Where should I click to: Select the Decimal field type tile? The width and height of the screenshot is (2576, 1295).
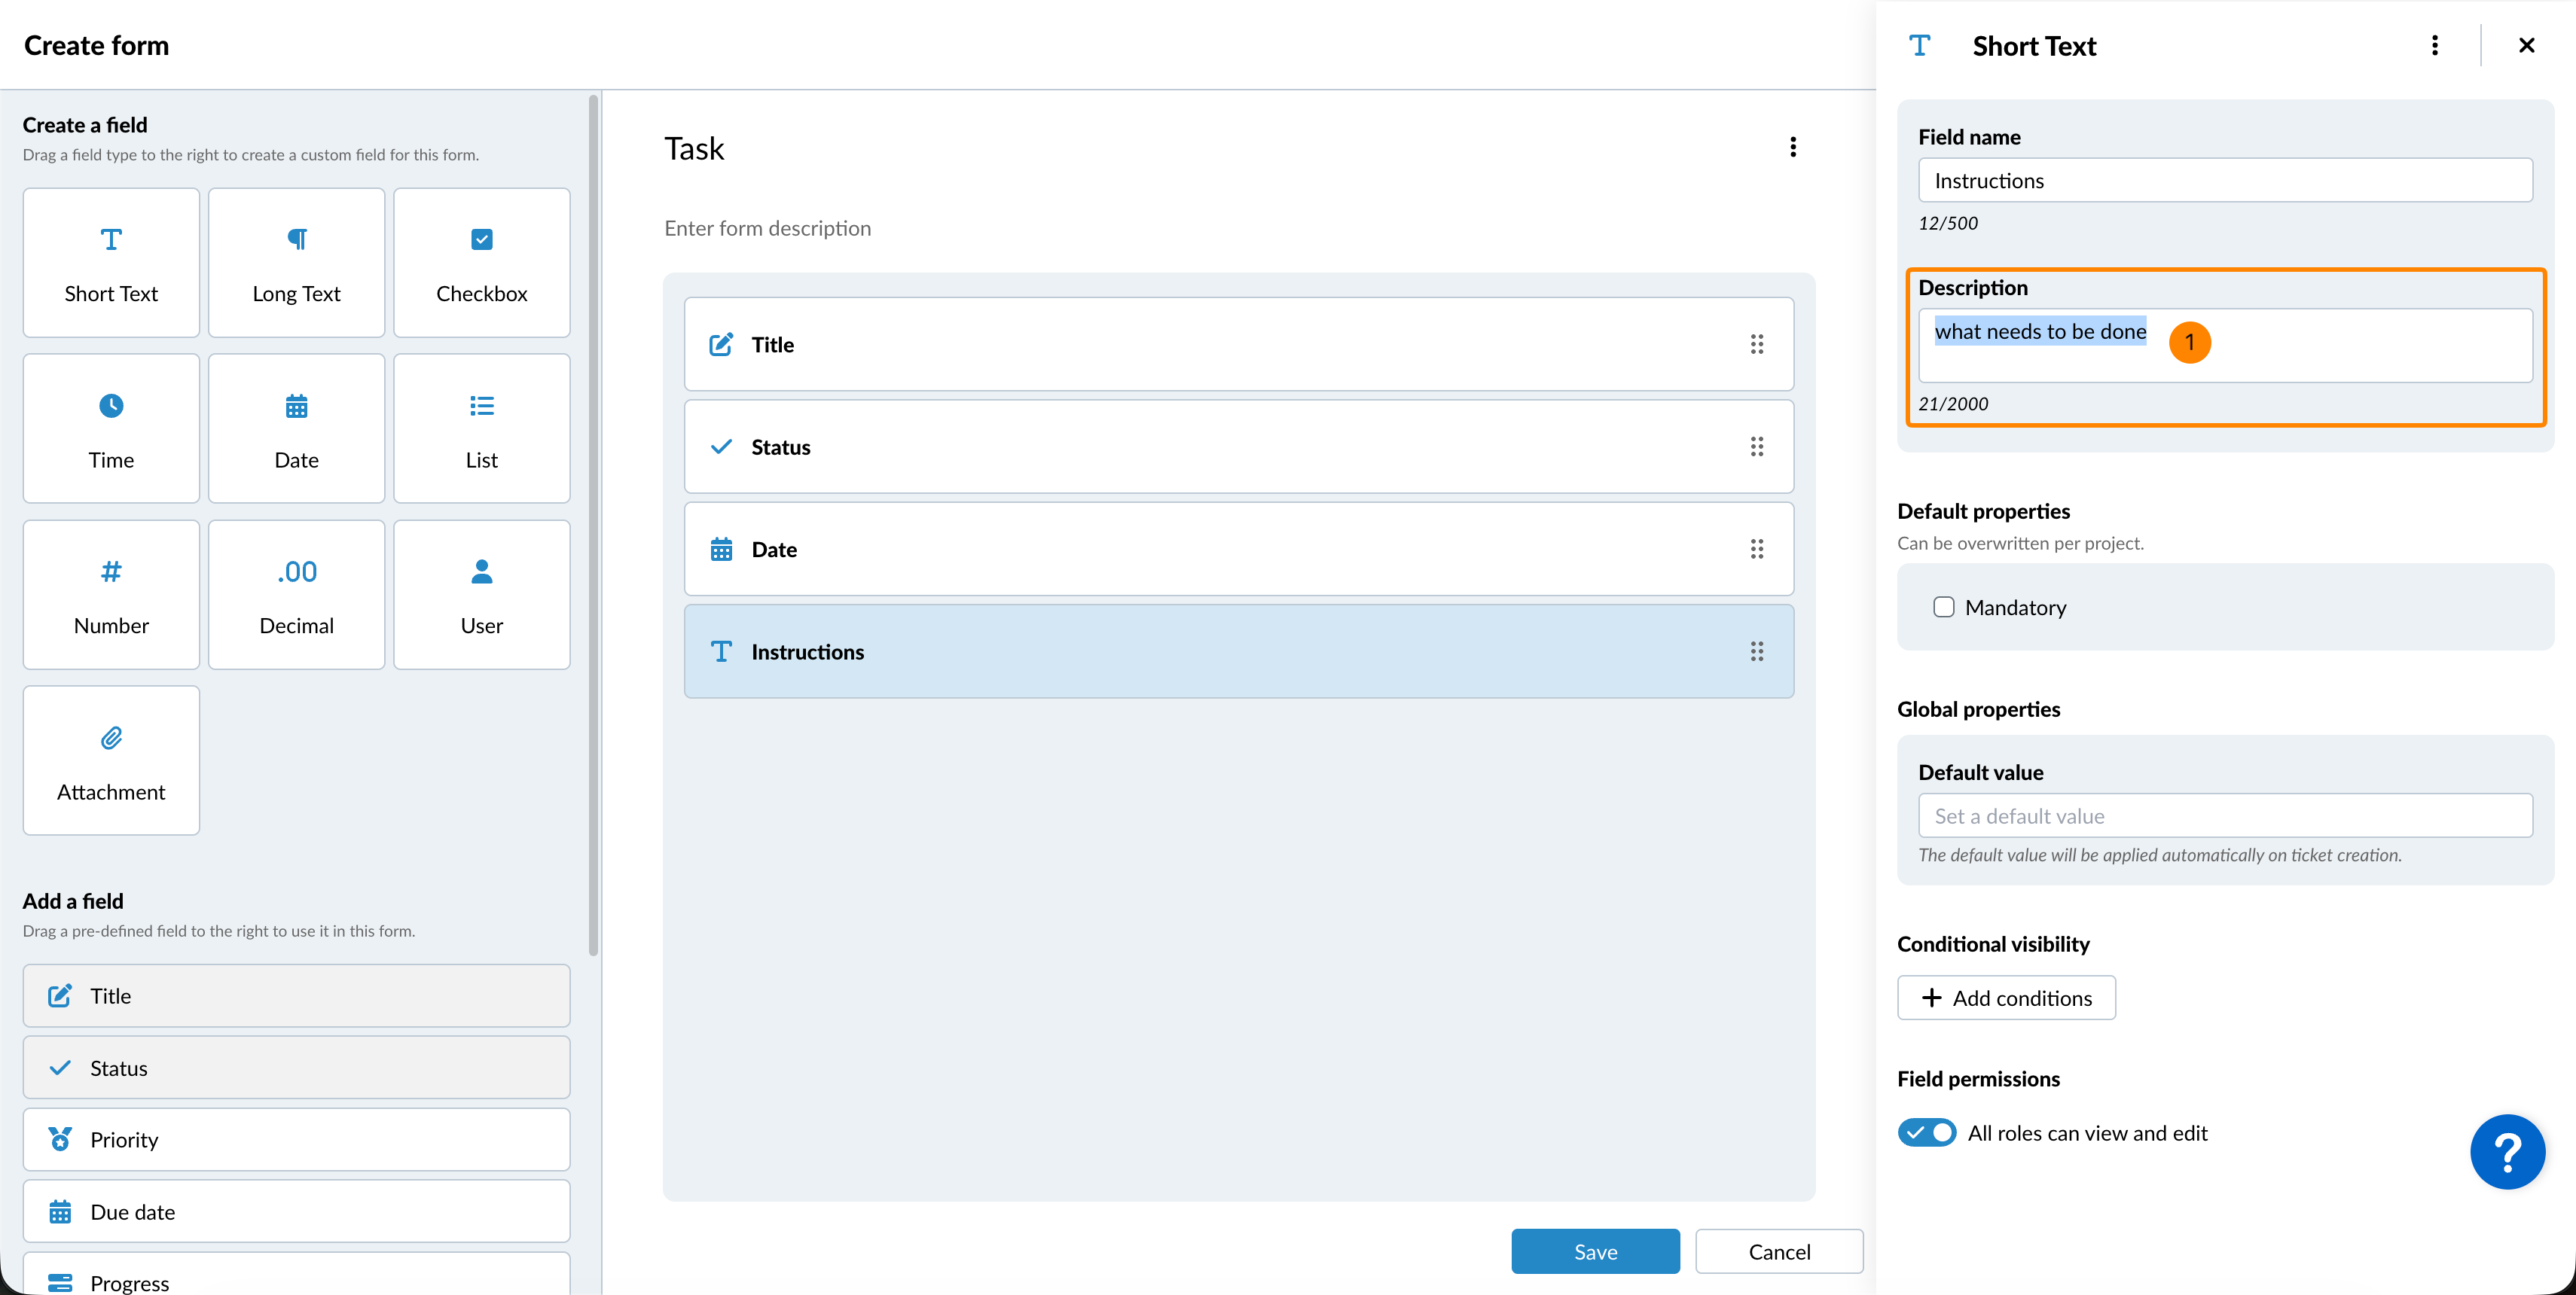click(296, 595)
